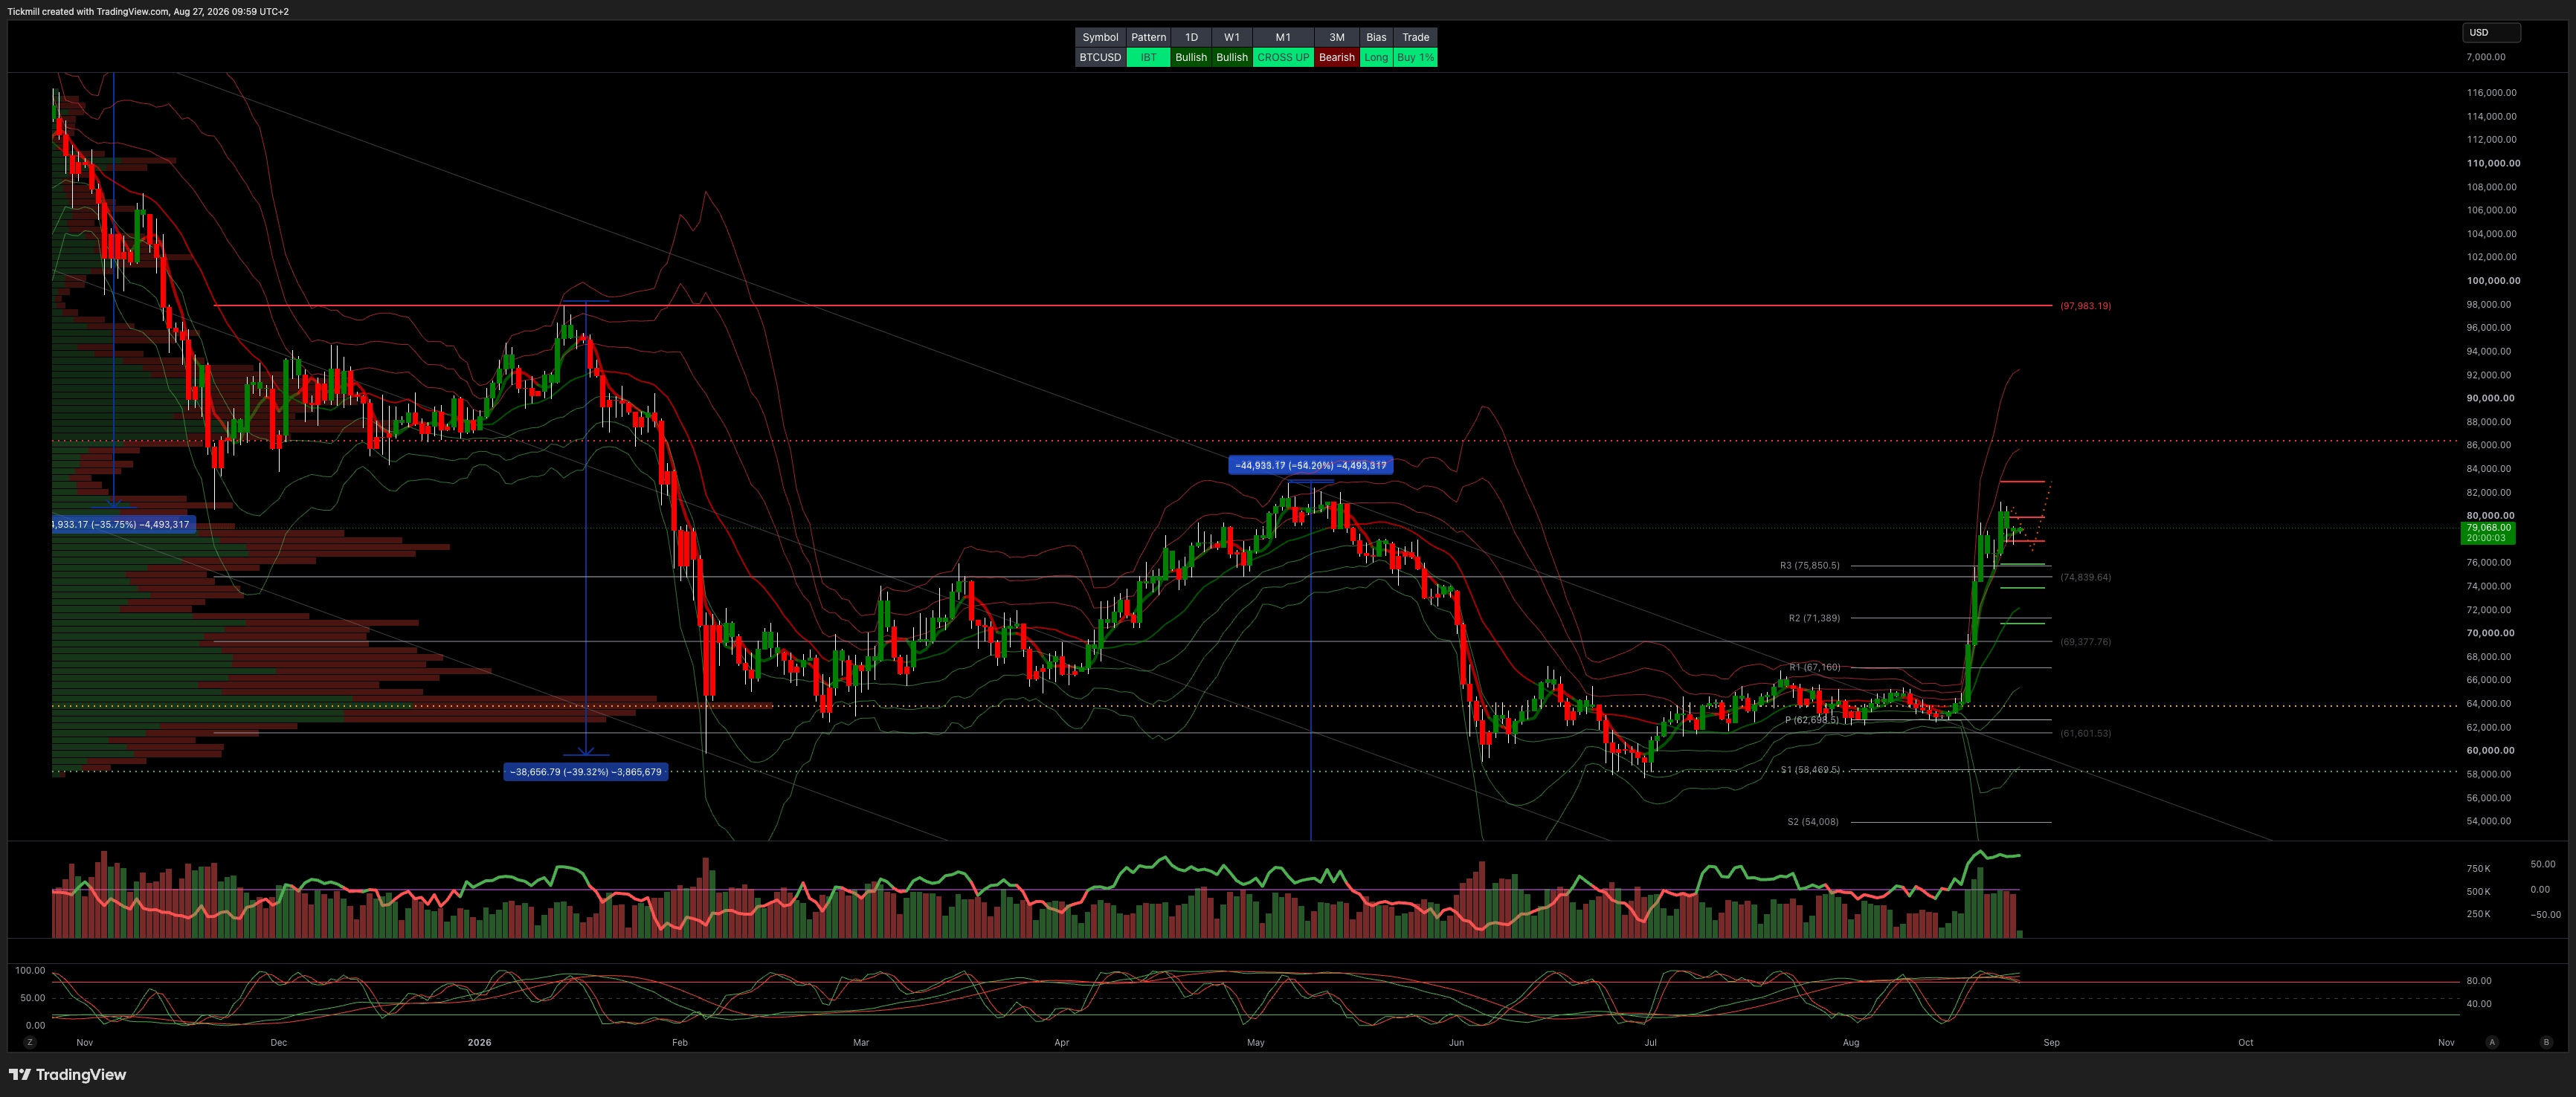
Task: Click the Pattern column header
Action: pyautogui.click(x=1148, y=37)
